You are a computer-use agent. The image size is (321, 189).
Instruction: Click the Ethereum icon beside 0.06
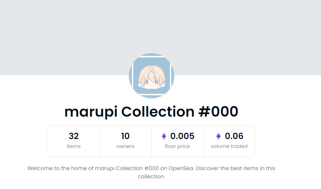tap(218, 136)
